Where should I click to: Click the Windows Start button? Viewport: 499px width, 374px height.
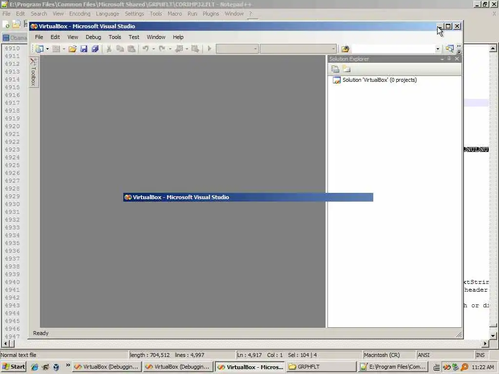tap(13, 367)
